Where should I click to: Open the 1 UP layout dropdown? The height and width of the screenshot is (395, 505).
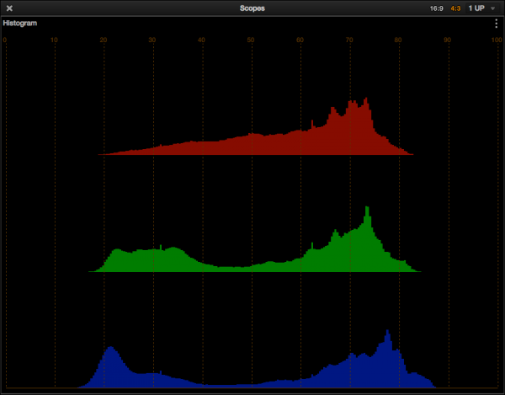coord(481,8)
